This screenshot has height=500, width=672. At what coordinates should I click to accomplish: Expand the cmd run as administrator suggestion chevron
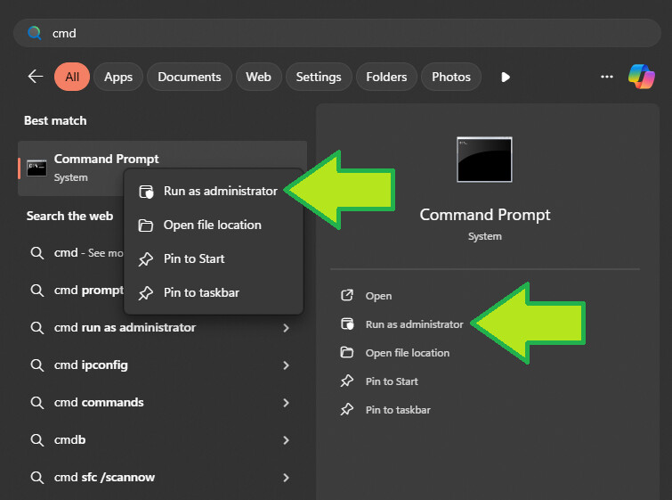point(286,328)
